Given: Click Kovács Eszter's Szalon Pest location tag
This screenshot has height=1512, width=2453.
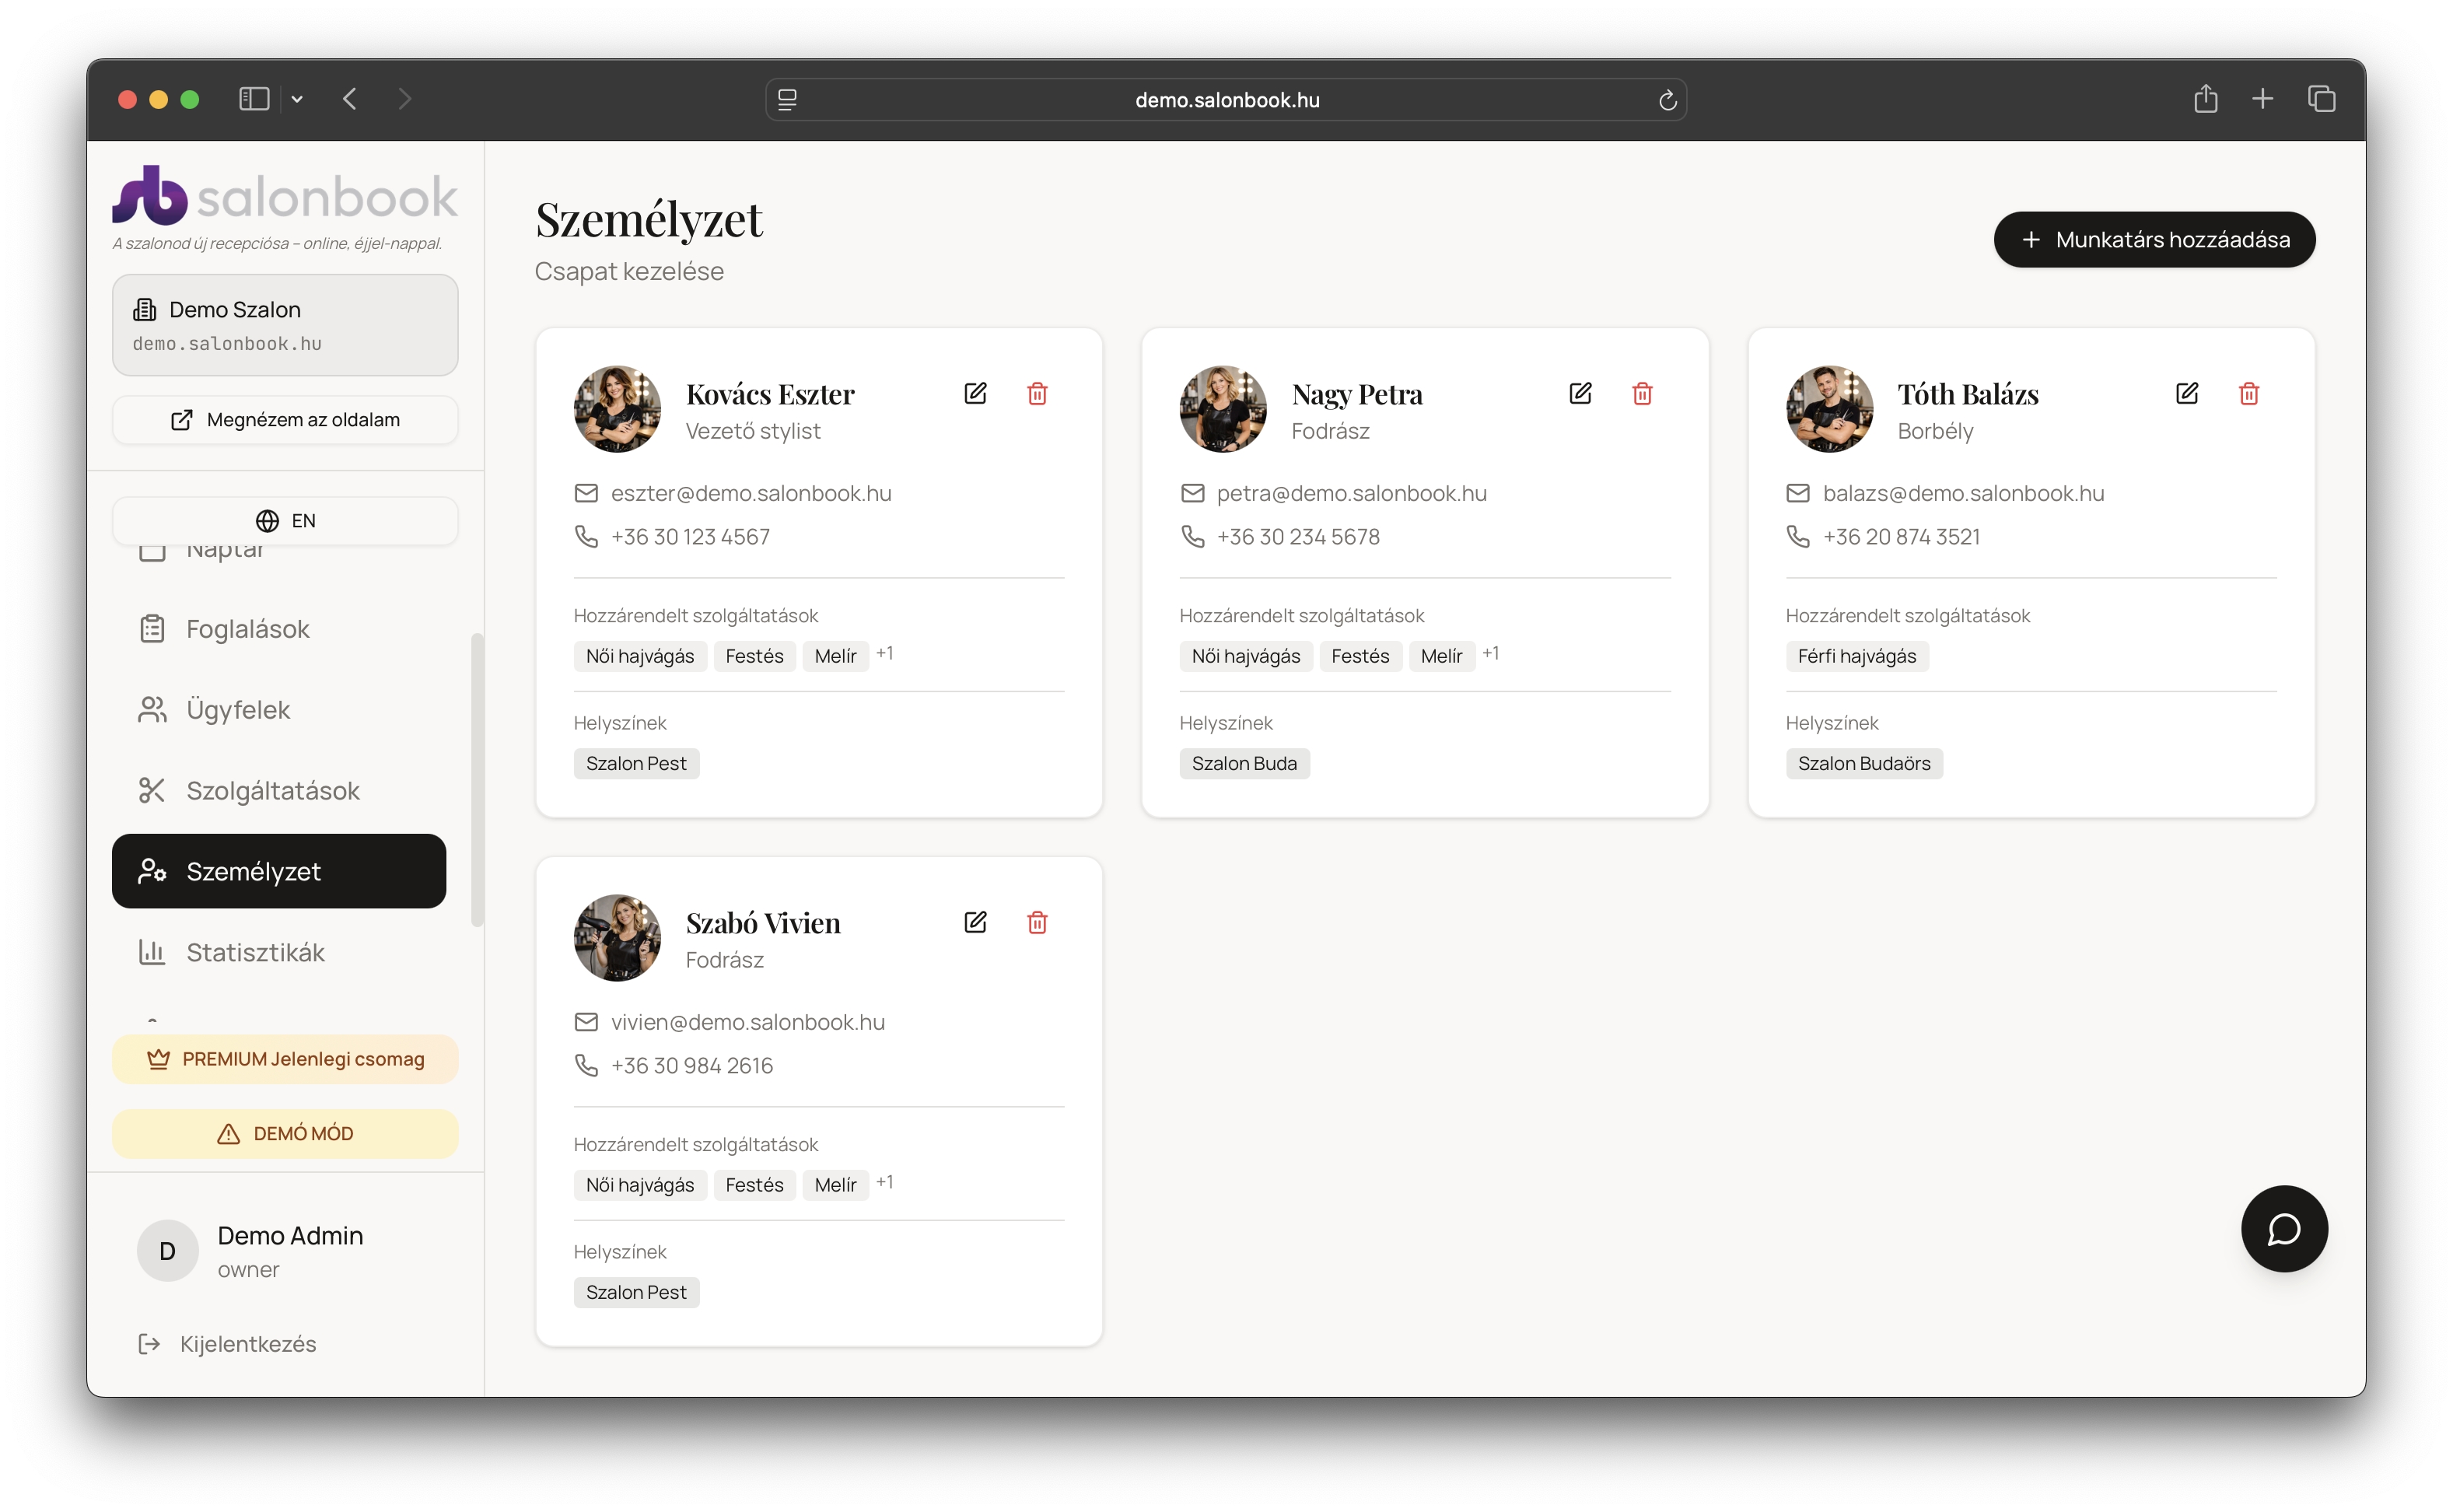Looking at the screenshot, I should click(x=636, y=764).
